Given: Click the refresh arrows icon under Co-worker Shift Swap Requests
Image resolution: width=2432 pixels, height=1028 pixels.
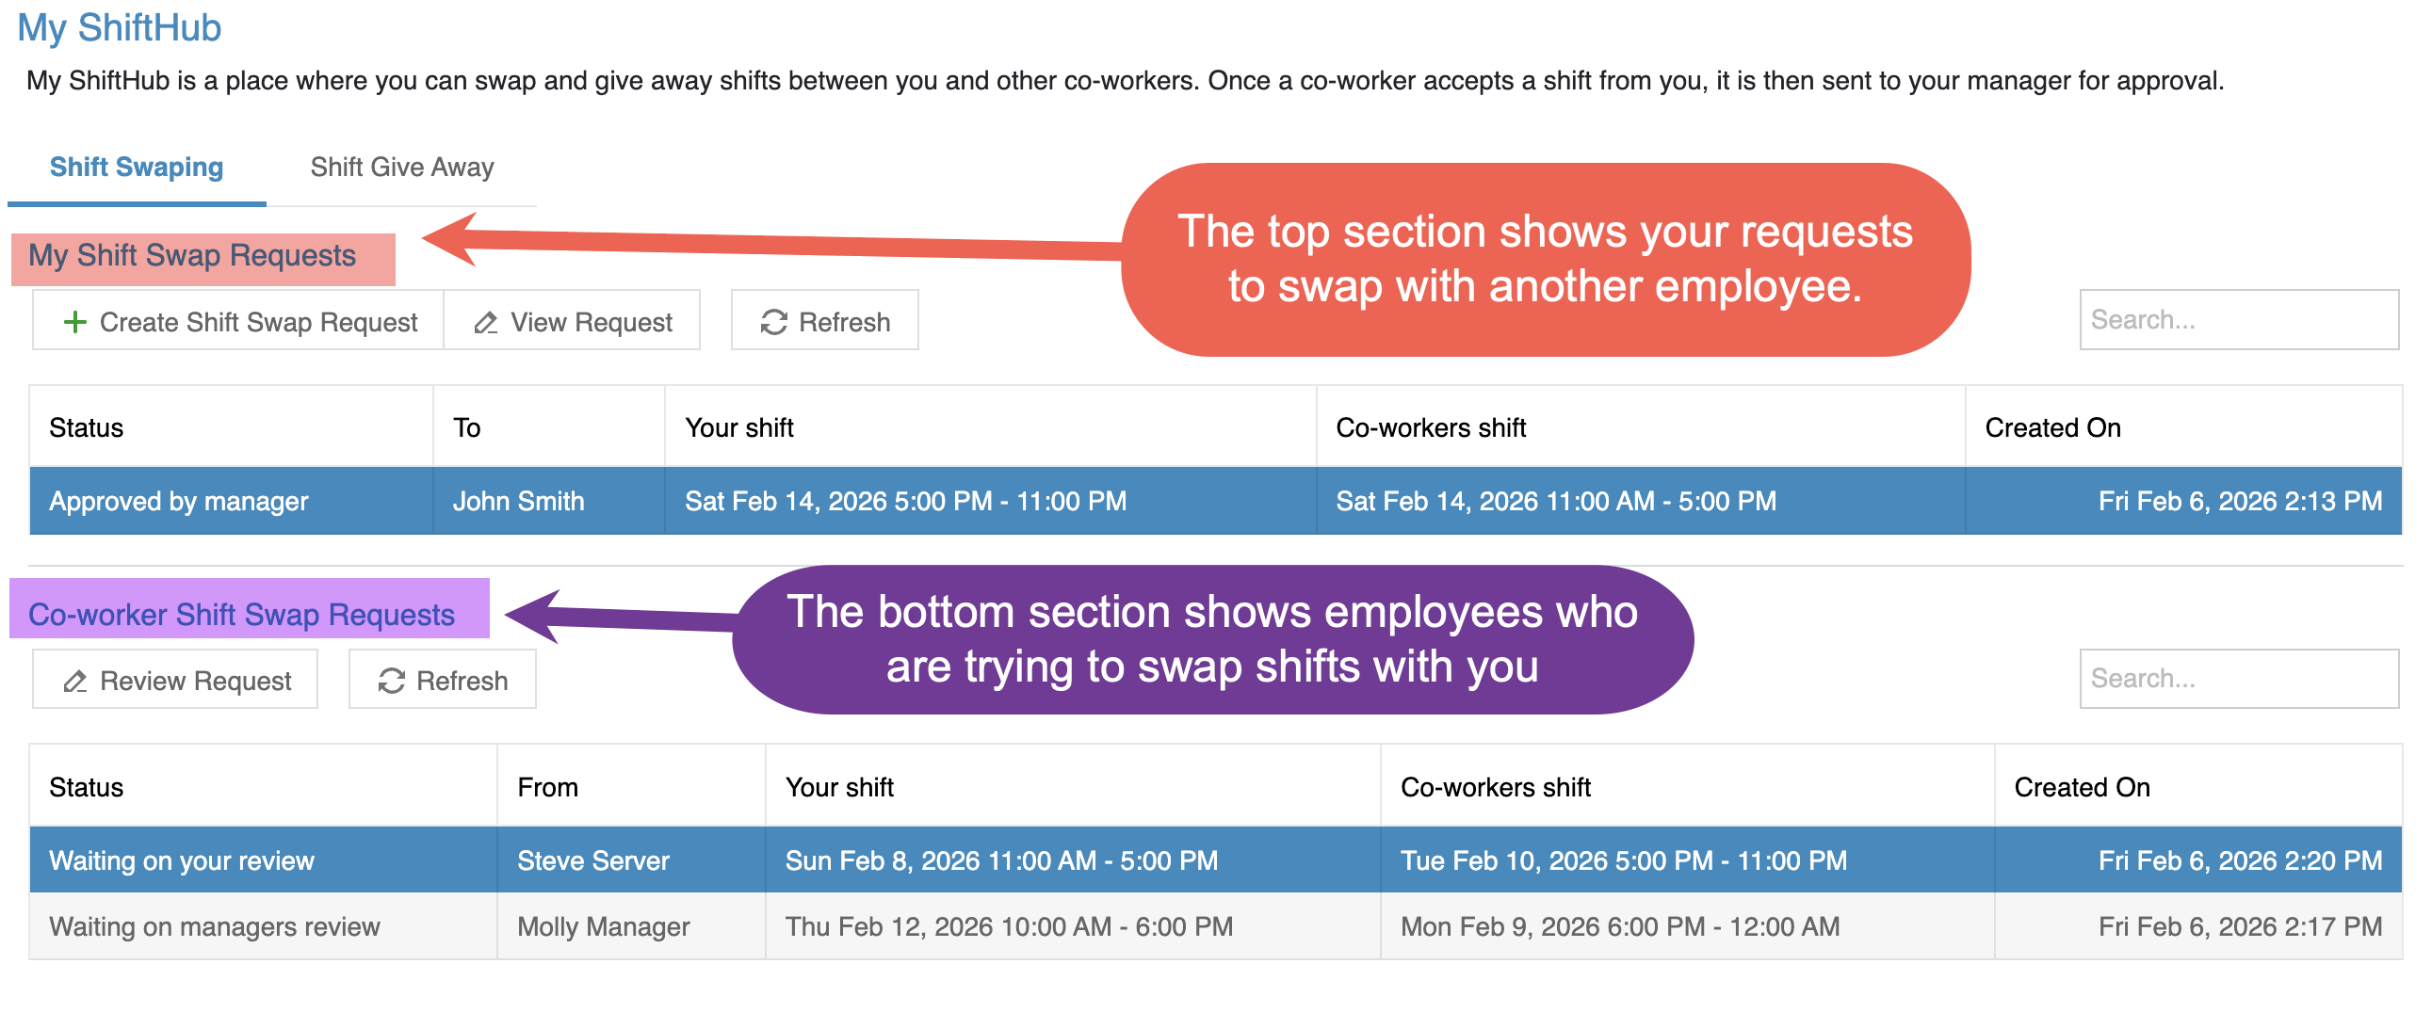Looking at the screenshot, I should pyautogui.click(x=391, y=681).
